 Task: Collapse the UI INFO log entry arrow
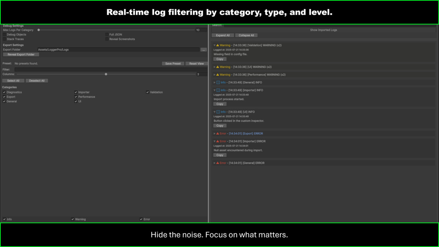click(215, 112)
